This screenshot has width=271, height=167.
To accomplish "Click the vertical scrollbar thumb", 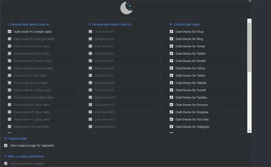I will (x=249, y=47).
